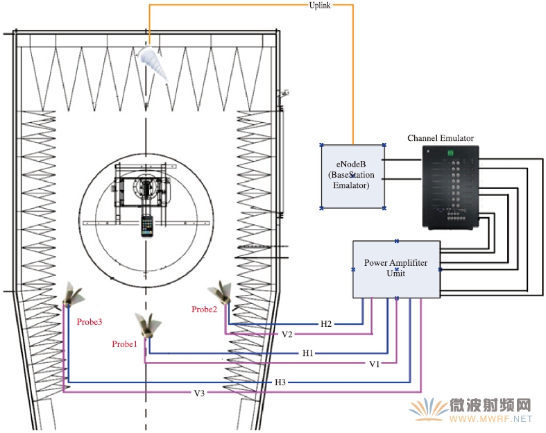Select the Probe2 antenna icon

[221, 292]
